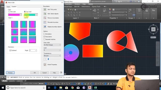Open command line customize wrench
The height and width of the screenshot is (90, 161).
pos(5,77)
